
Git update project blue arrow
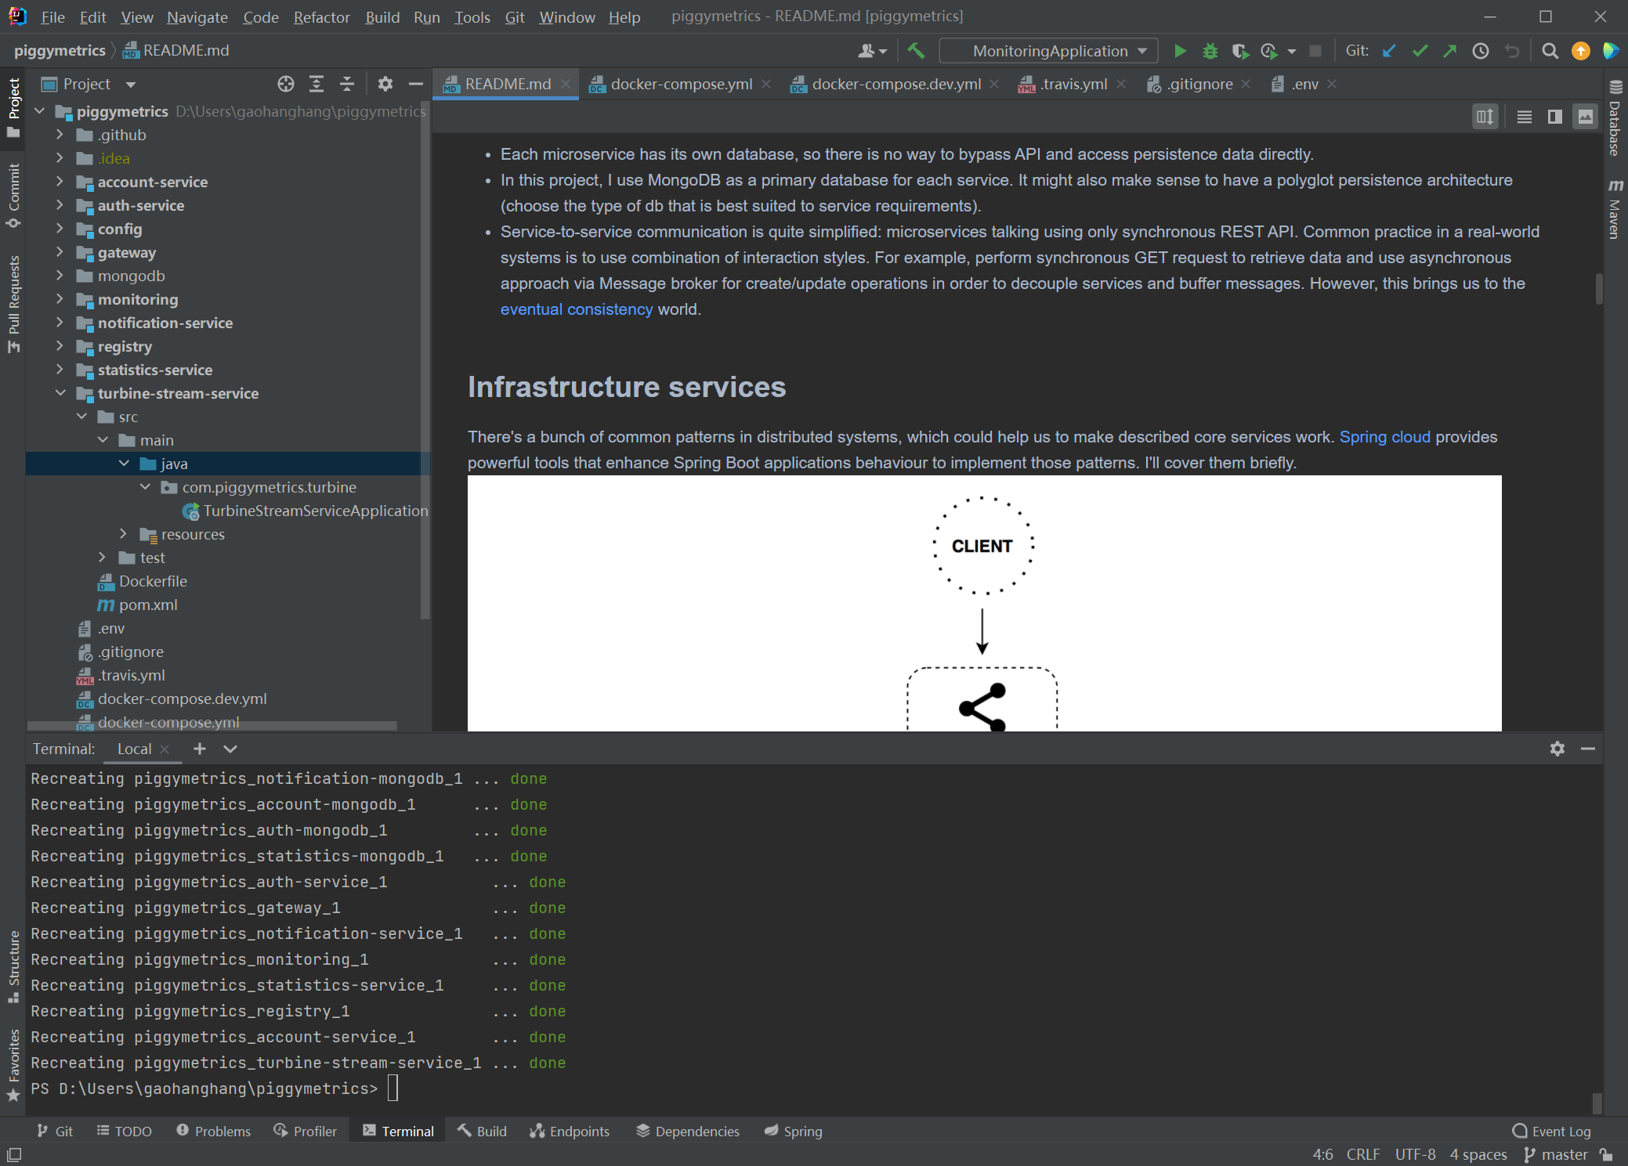tap(1389, 51)
